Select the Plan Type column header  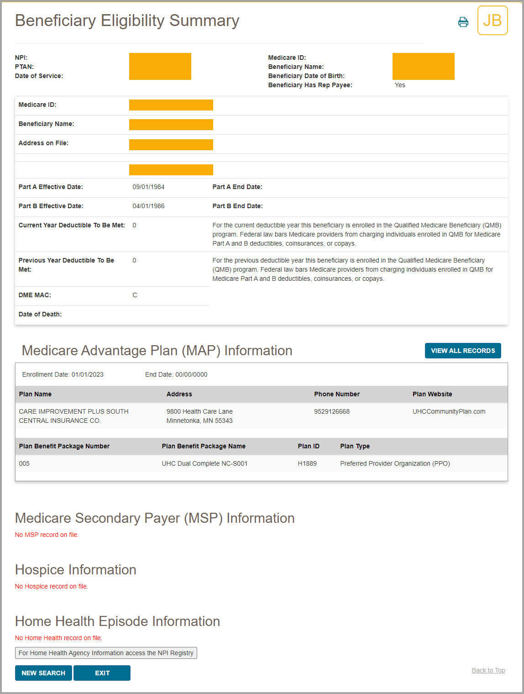click(x=355, y=446)
